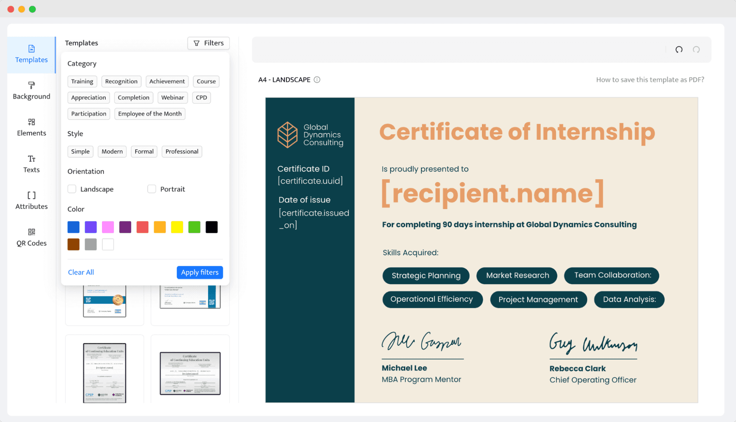Screen dimensions: 736x422
Task: Select the Elements panel icon
Action: pos(31,127)
